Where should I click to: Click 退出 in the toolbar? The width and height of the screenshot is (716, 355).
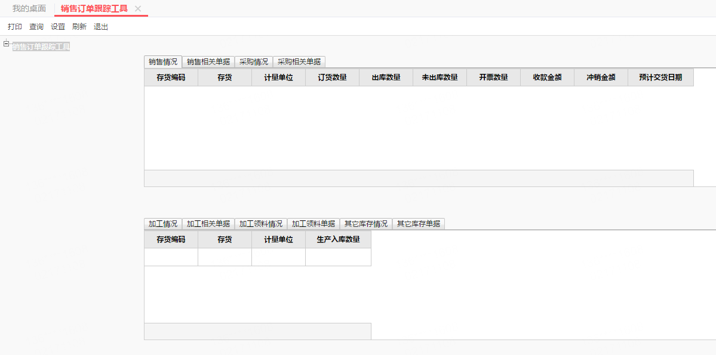(101, 27)
